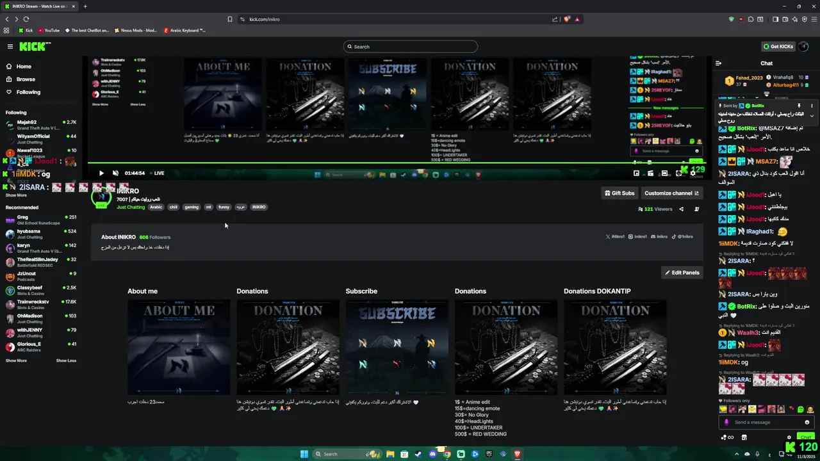Toggle fullscreen mode on player
Screen dimensions: 820x461
pyautogui.click(x=678, y=173)
